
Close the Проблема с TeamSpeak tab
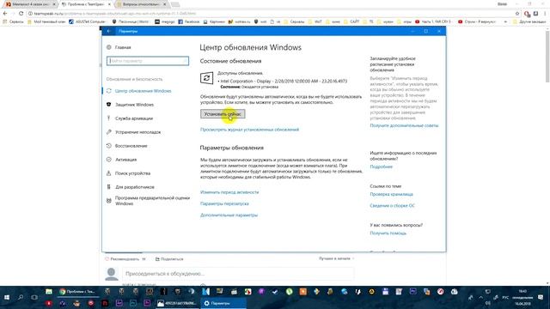109,4
